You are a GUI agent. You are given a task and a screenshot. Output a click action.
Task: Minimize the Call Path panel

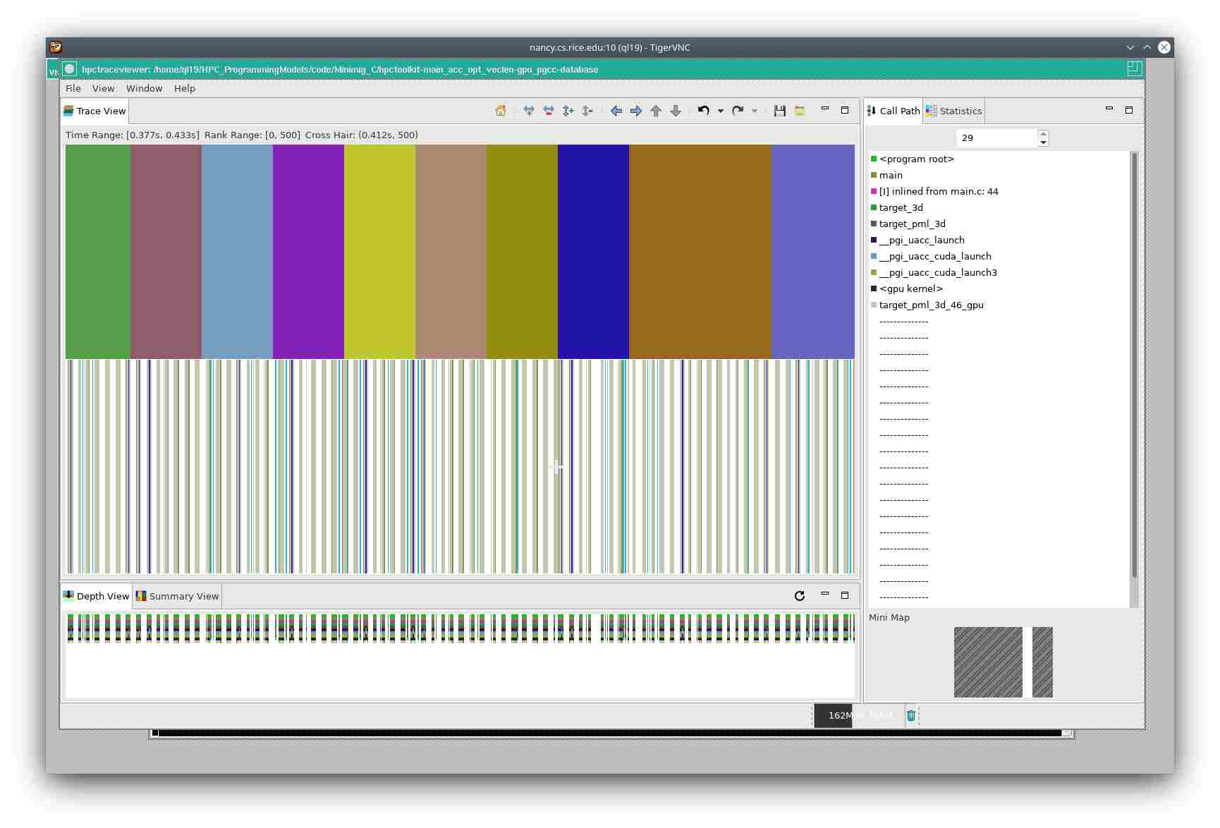tap(1109, 109)
